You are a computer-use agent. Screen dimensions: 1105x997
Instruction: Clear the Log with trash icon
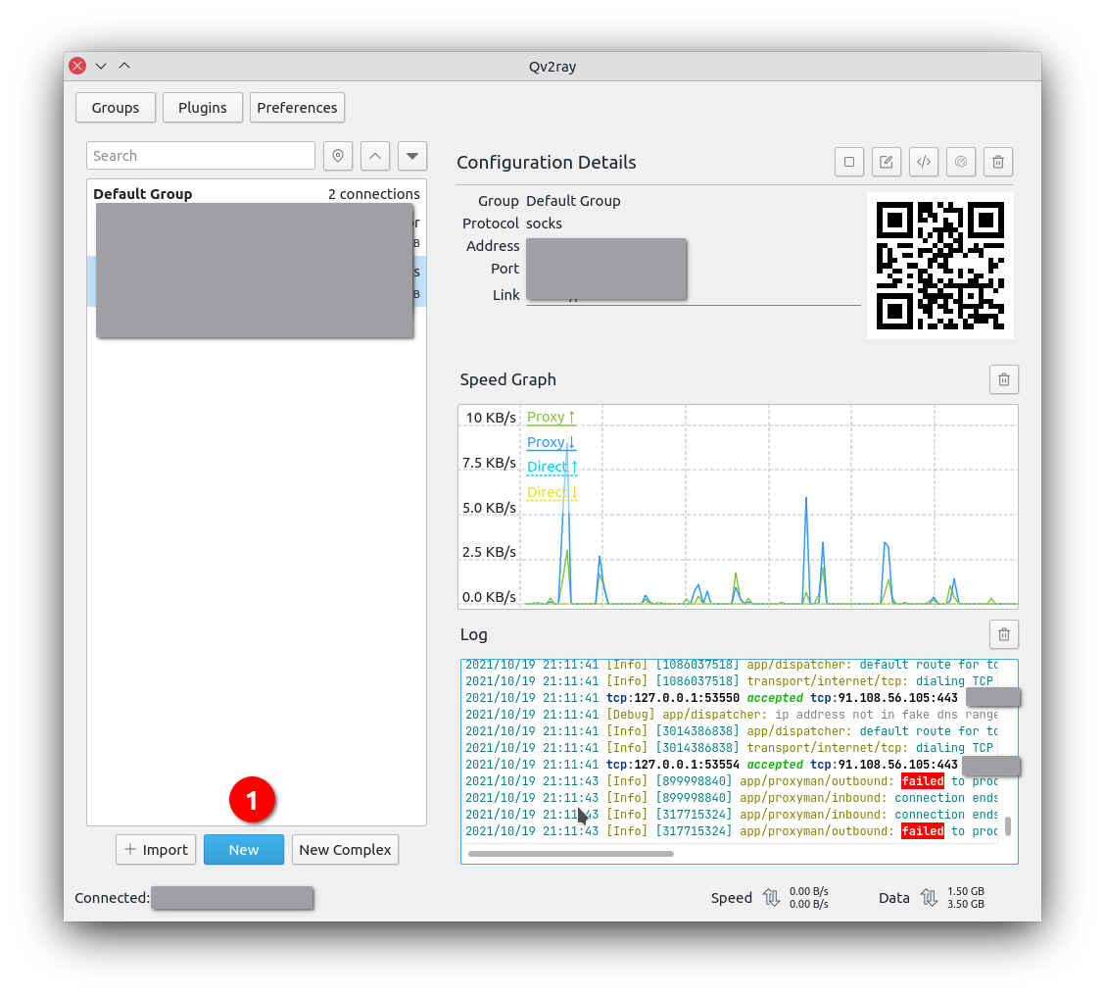[x=1003, y=634]
